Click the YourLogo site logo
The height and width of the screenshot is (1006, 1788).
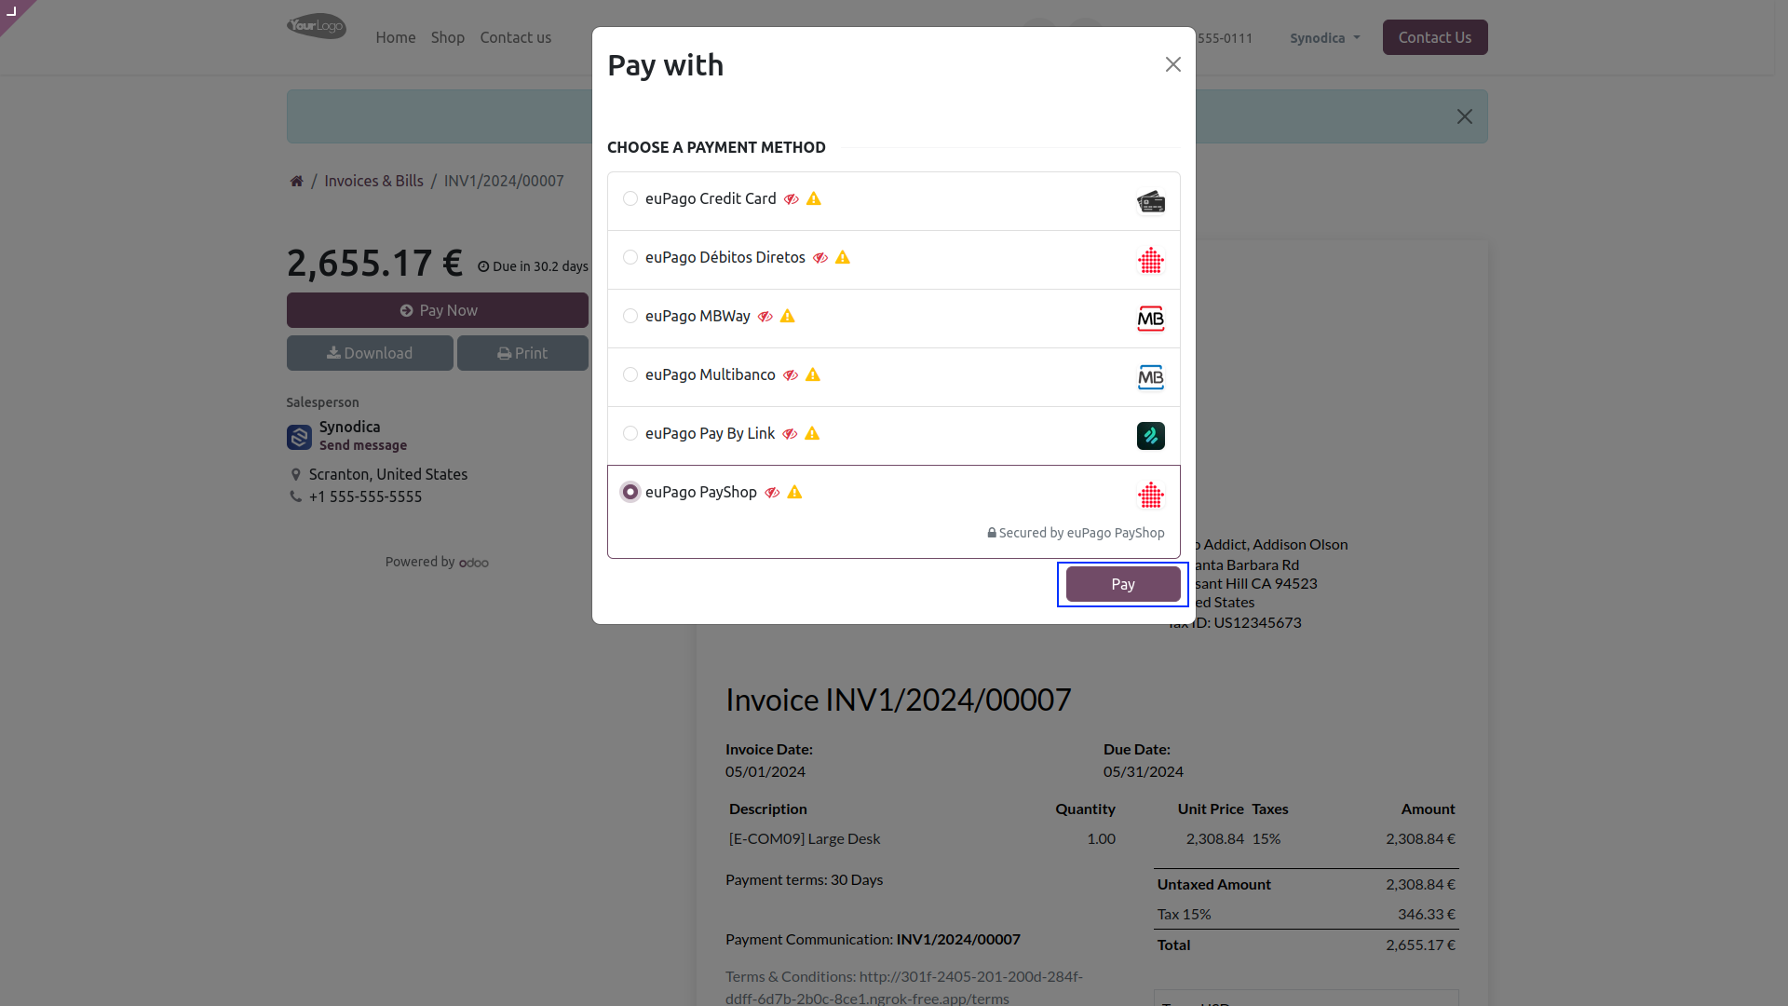pyautogui.click(x=317, y=26)
